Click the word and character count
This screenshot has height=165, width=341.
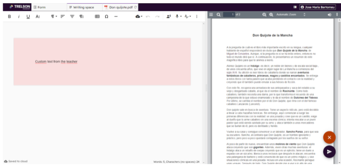(177, 162)
